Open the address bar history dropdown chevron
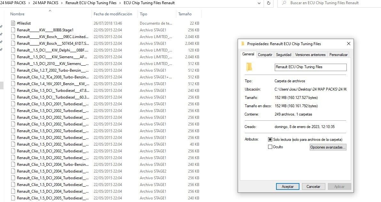 click(x=259, y=4)
